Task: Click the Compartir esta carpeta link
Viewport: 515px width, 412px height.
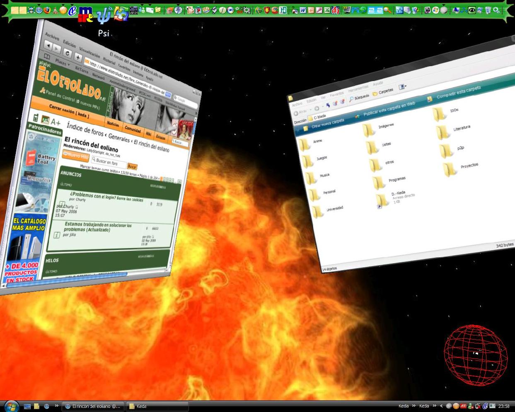Action: click(x=458, y=92)
